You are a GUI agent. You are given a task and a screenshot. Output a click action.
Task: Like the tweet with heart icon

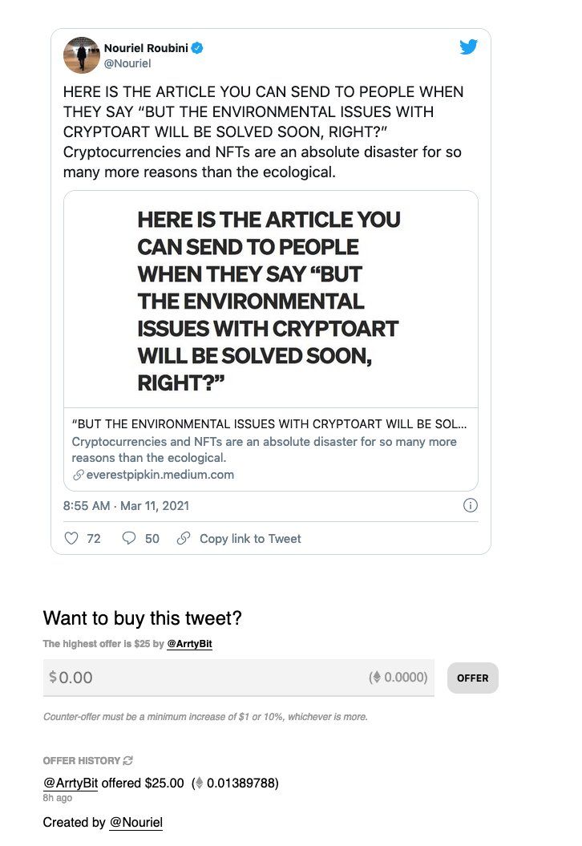click(71, 538)
